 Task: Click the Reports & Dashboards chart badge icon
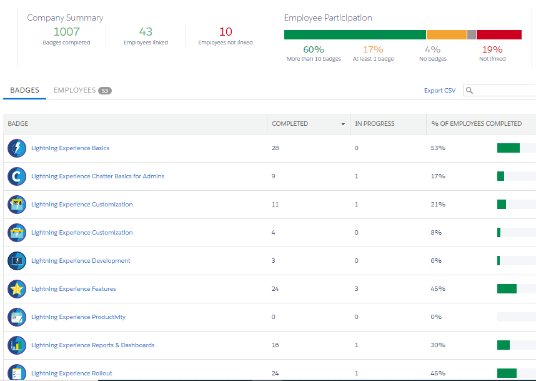17,345
